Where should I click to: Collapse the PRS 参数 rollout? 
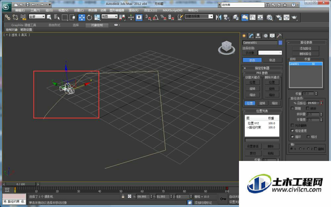tap(262, 73)
